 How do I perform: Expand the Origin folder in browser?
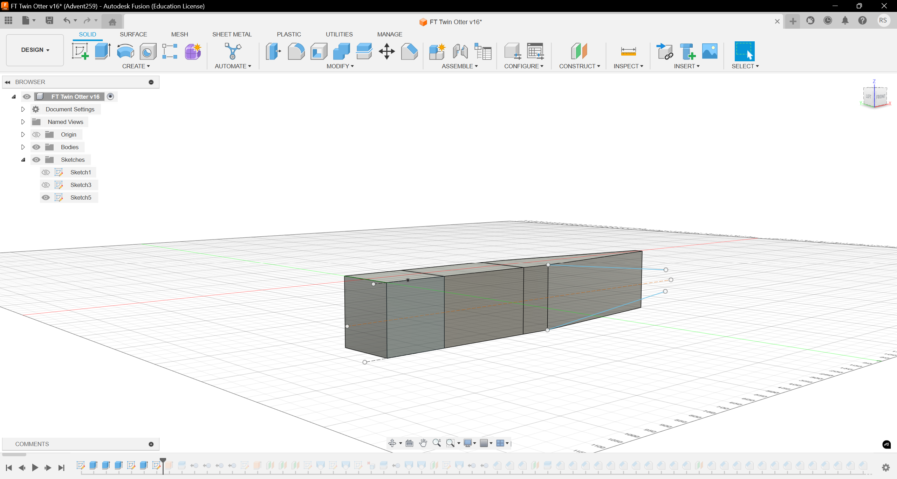coord(23,134)
